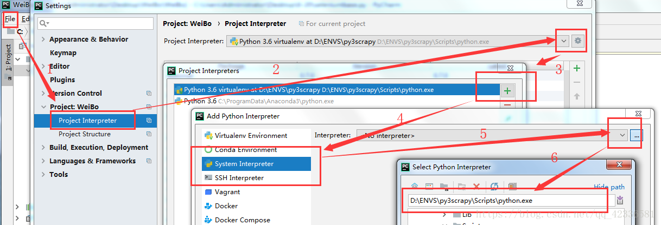
Task: Click the ellipsis browse button for Interpreter
Action: point(636,136)
